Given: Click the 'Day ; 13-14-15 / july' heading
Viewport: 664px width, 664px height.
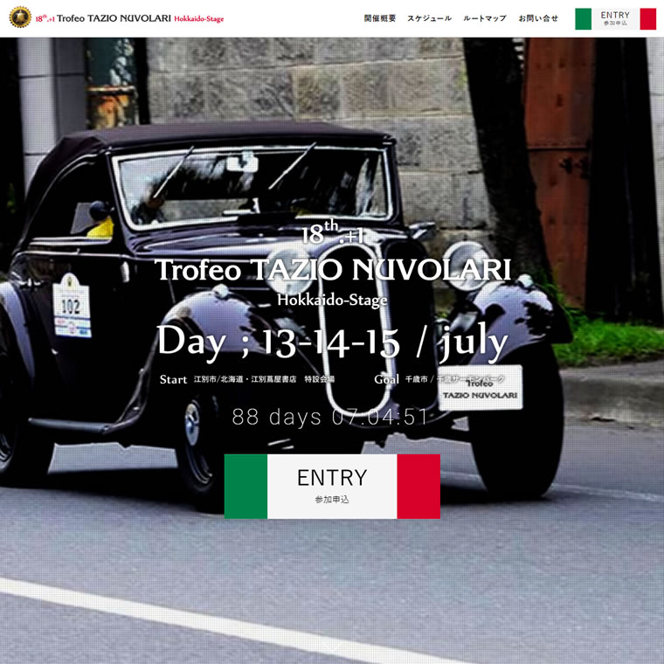Looking at the screenshot, I should (x=332, y=342).
